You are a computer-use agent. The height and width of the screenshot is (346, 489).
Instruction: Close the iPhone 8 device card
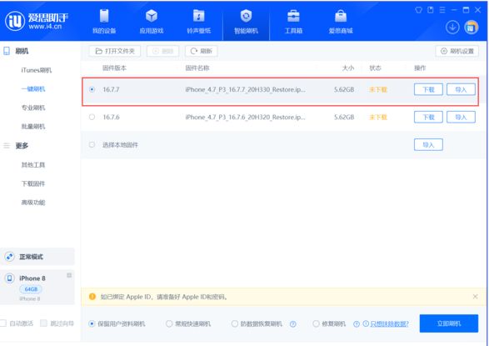(x=69, y=275)
